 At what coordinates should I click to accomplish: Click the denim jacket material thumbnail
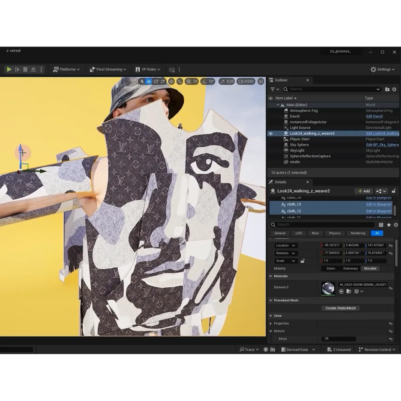coord(328,288)
